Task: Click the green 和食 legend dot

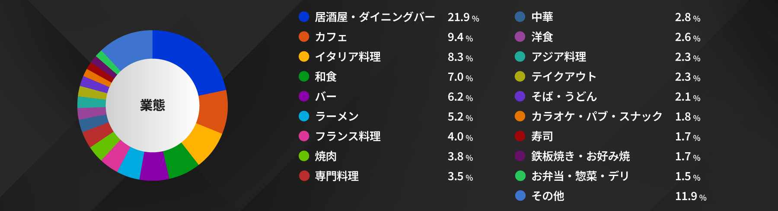Action: (x=304, y=77)
